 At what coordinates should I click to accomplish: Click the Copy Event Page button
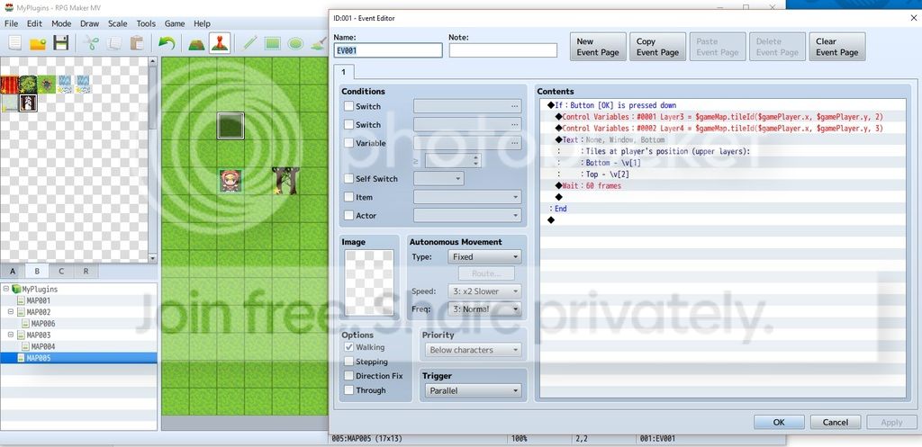click(657, 47)
